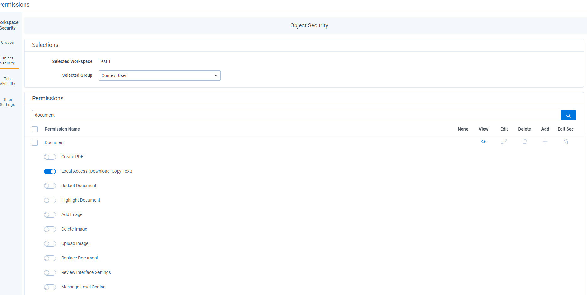
Task: Click the Delete trash icon for Document
Action: click(x=525, y=142)
